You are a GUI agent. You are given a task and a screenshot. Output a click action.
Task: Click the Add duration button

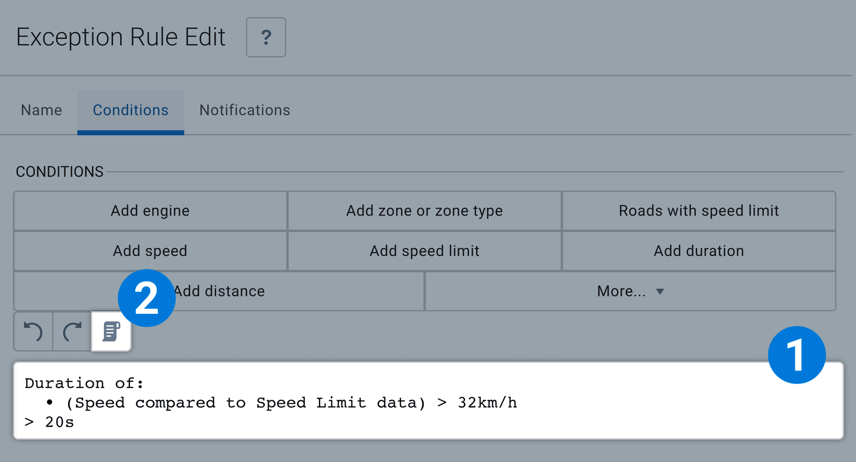click(x=698, y=251)
